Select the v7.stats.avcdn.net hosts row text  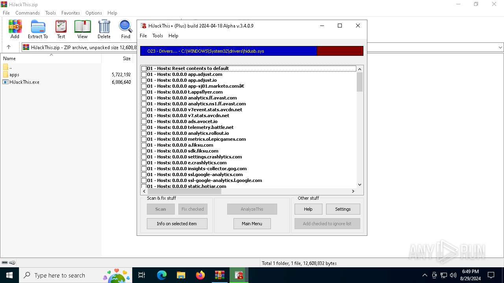188,116
